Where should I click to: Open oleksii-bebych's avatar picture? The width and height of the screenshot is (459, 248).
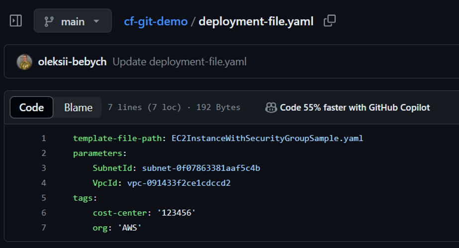point(24,62)
